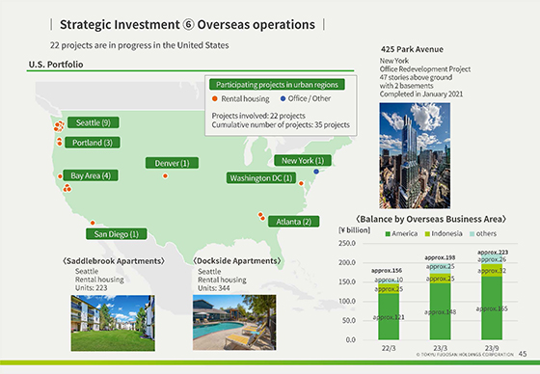Open the Dockside Apartments pool photo
This screenshot has width=540, height=374.
tap(234, 322)
